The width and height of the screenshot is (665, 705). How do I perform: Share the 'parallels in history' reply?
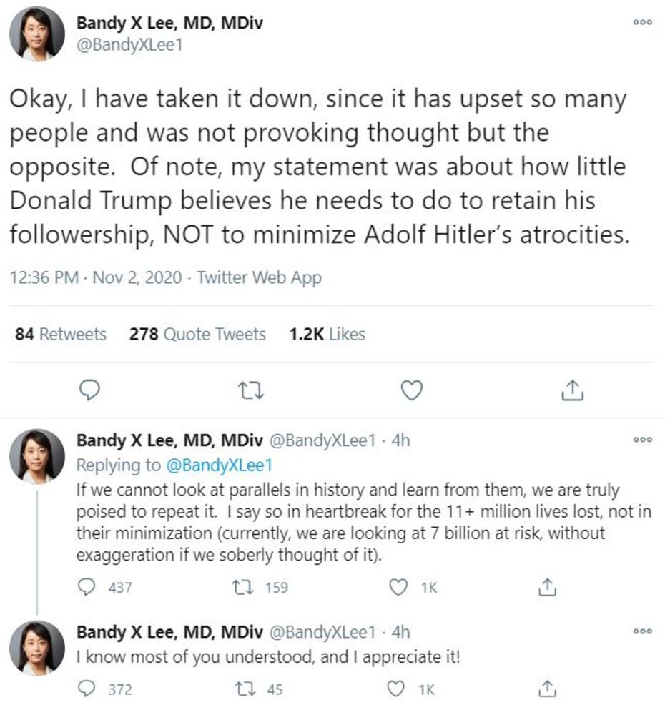coord(547,588)
